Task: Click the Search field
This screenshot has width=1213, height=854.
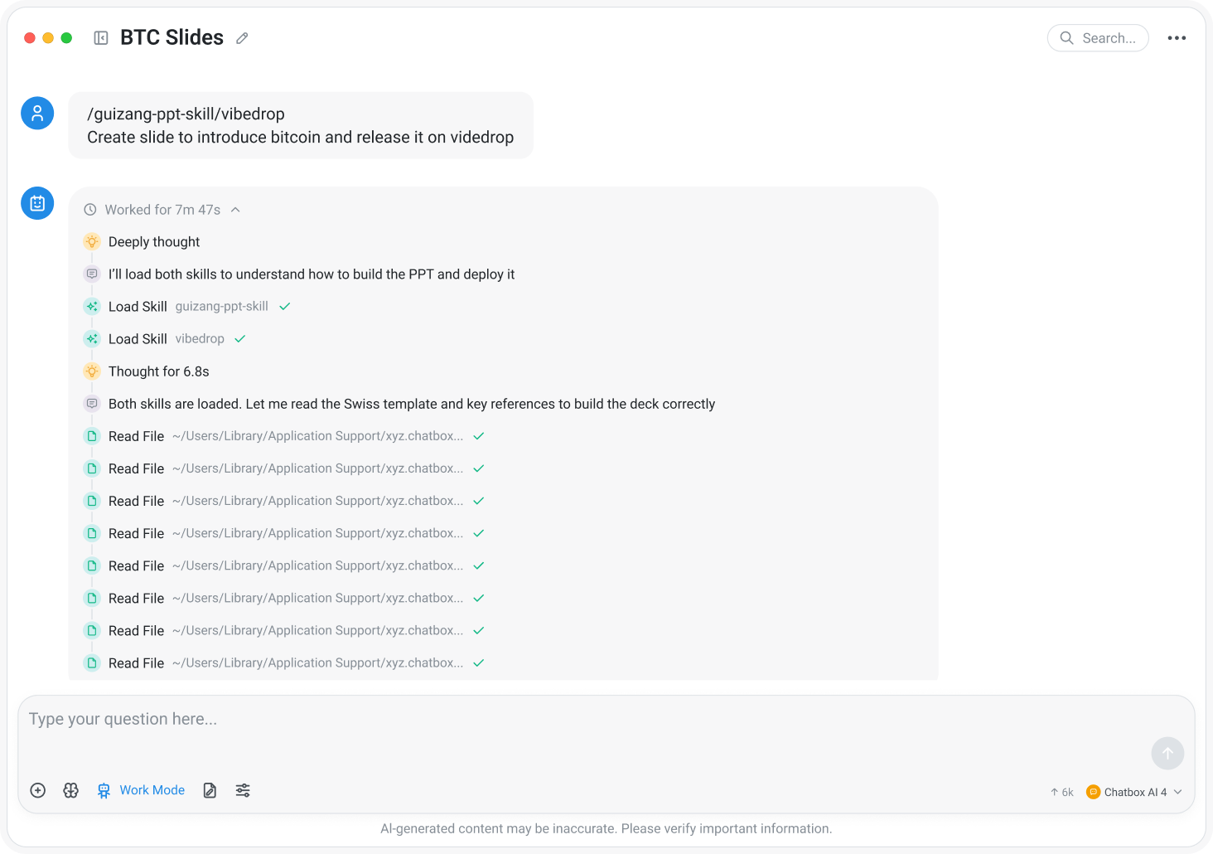Action: tap(1098, 38)
